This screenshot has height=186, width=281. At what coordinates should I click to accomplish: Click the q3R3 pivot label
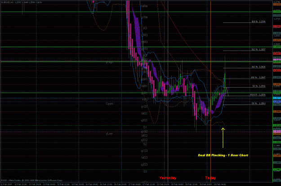pos(144,35)
